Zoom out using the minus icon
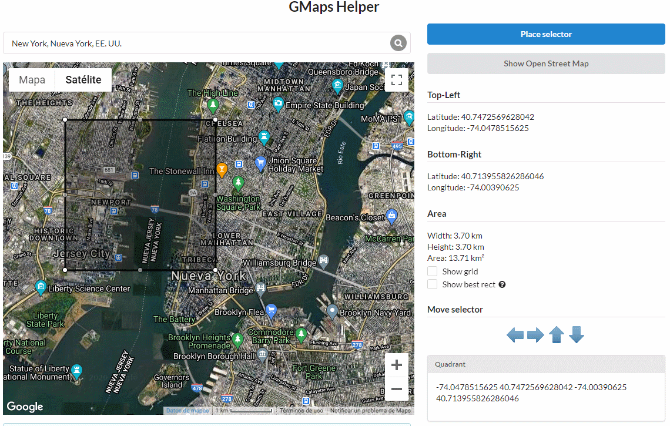Screen dimensions: 670x426 point(397,389)
